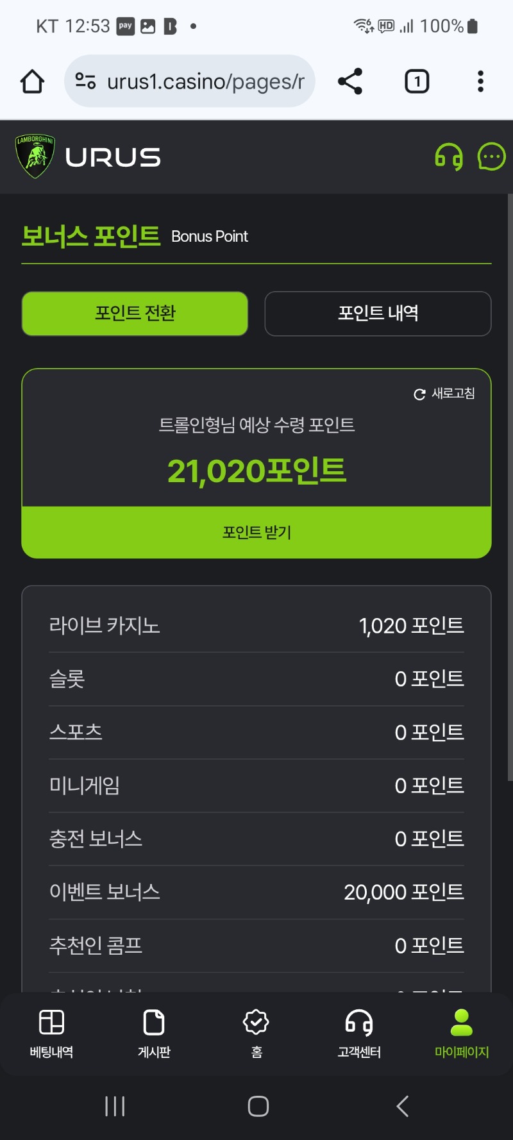The width and height of the screenshot is (513, 1140).
Task: Select 마이페이지 in bottom navigation
Action: 462,1033
